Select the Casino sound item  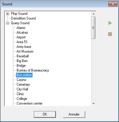(21, 80)
